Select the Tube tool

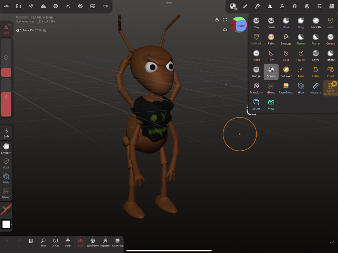(x=301, y=72)
